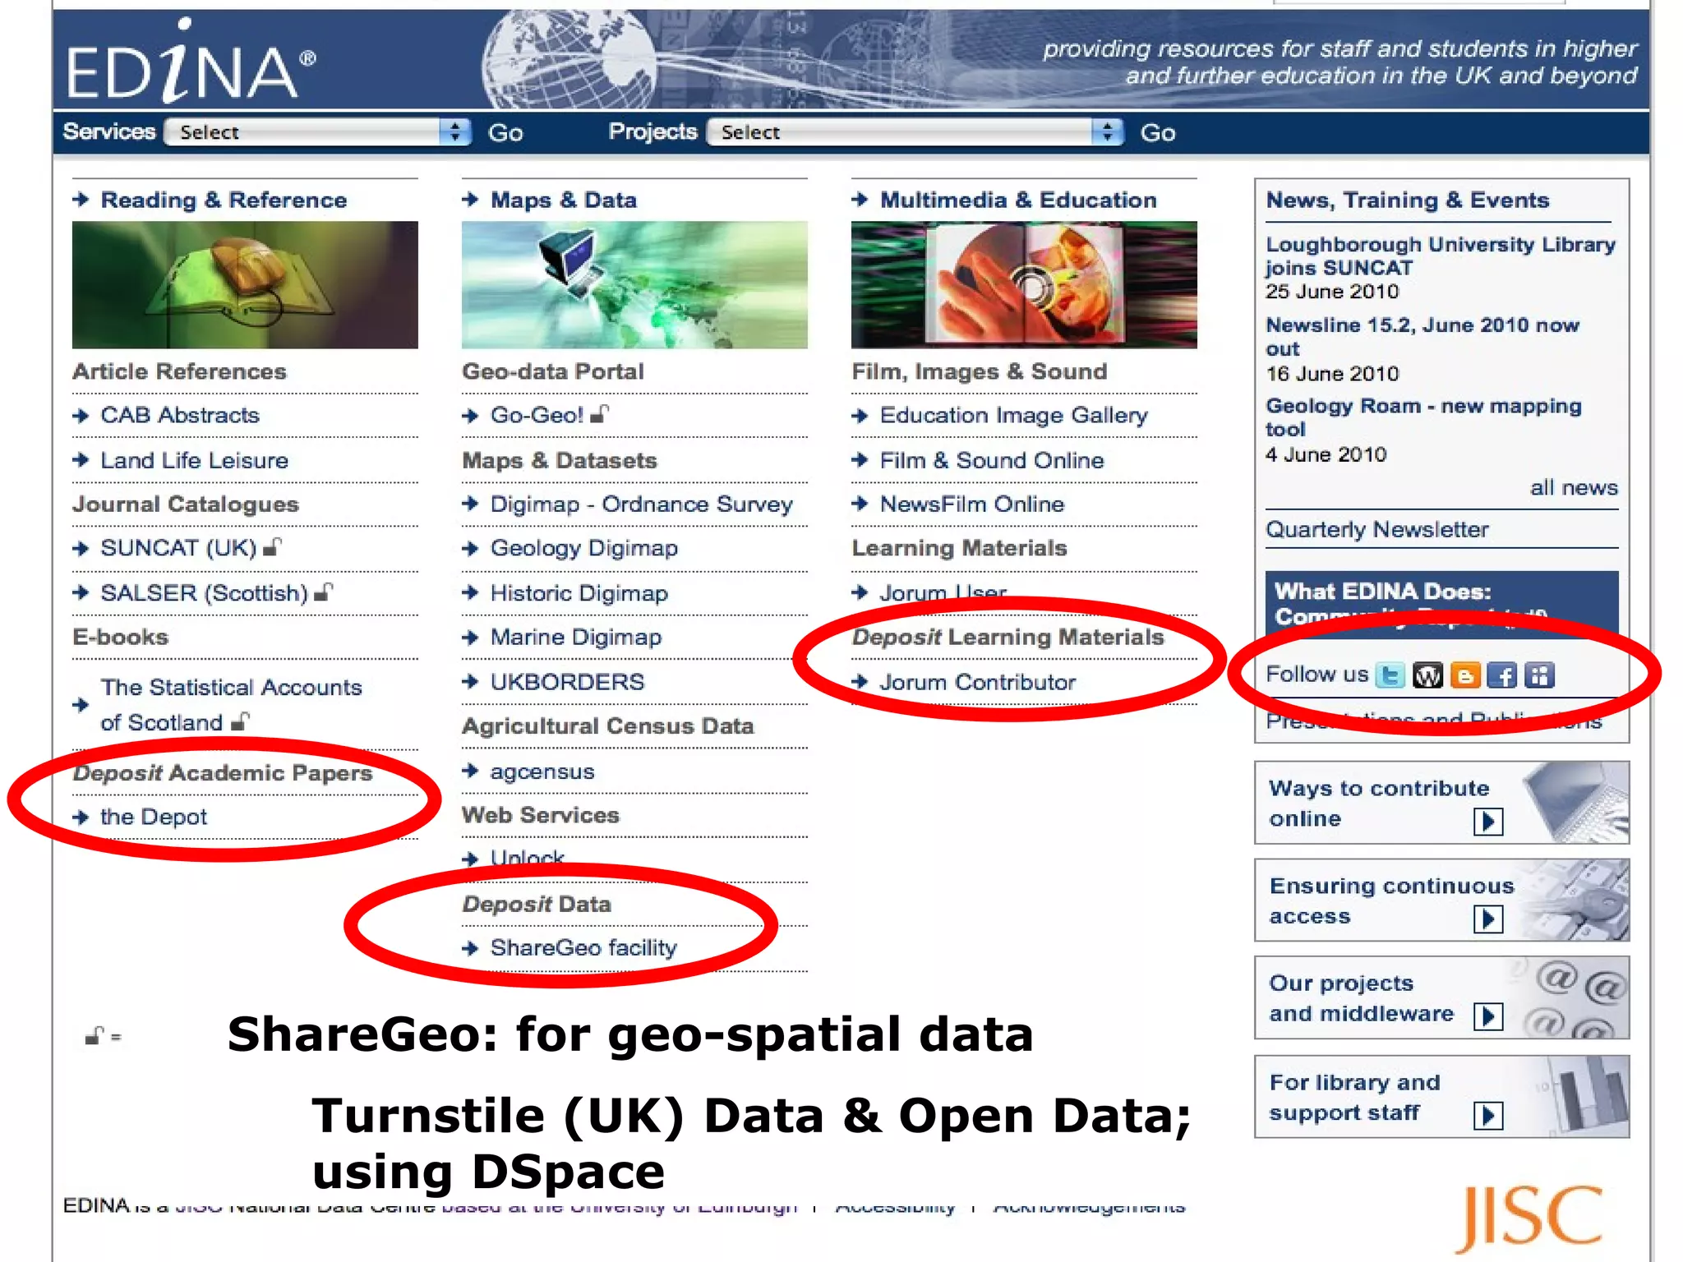
Task: Open the Twitter follow icon
Action: point(1390,675)
